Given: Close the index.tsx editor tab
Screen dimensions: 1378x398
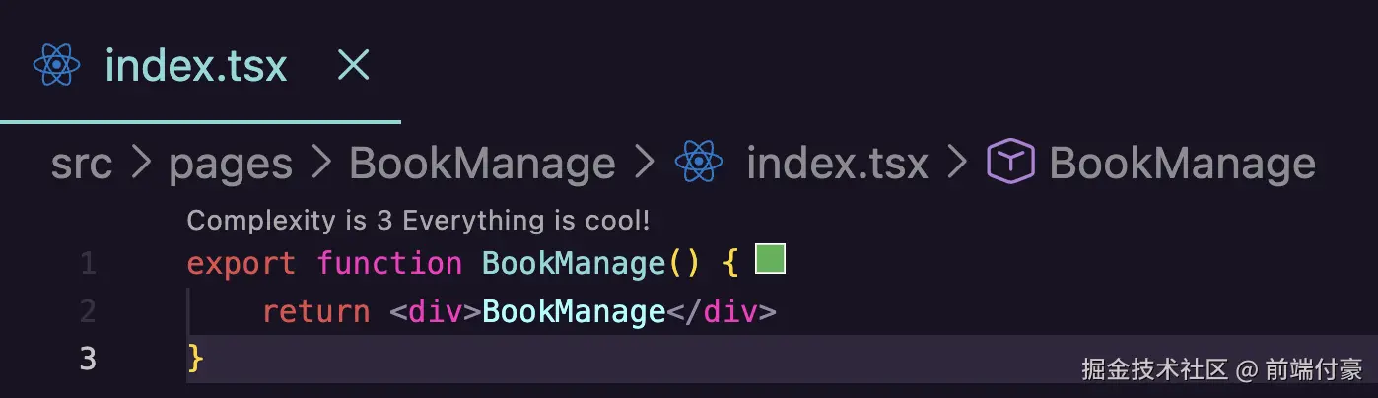Looking at the screenshot, I should 353,65.
